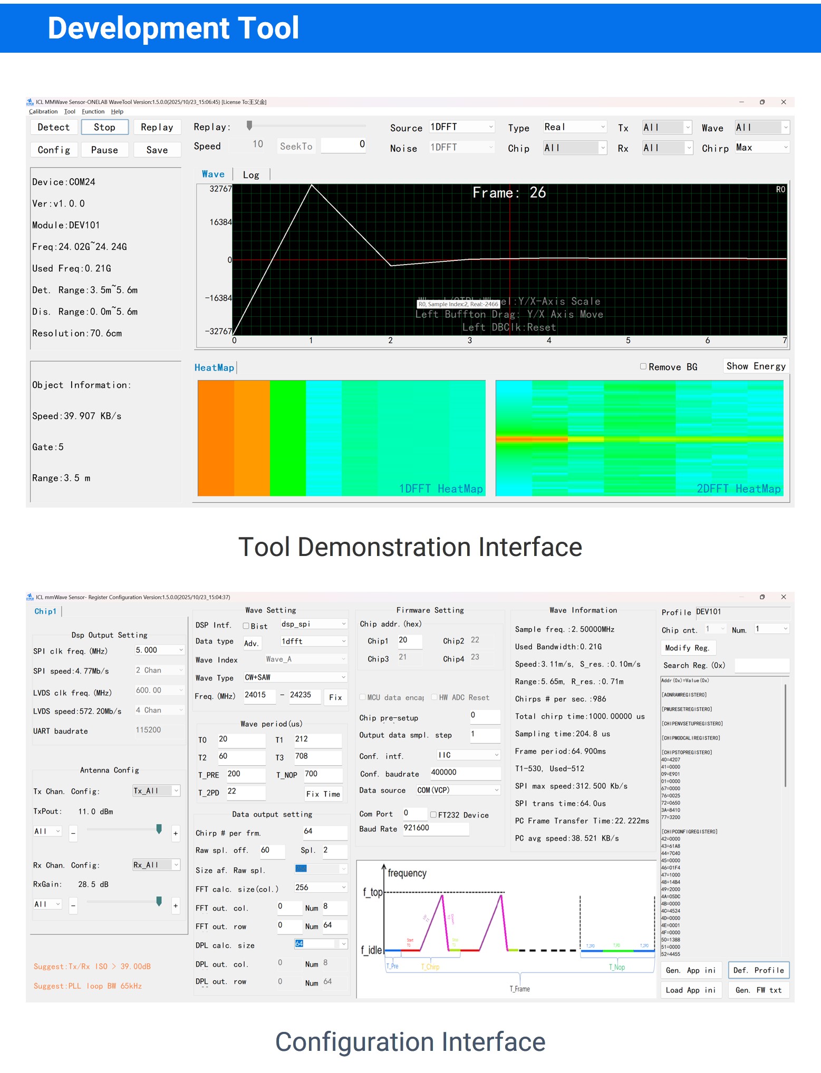
Task: Click the Gen. App ini button
Action: click(690, 970)
